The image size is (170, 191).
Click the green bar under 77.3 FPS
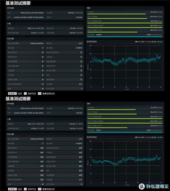click(111, 110)
